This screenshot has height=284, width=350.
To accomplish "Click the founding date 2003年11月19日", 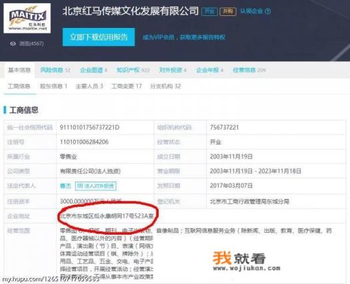I will click(231, 156).
